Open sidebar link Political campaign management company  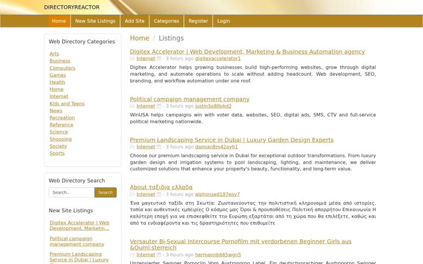(77, 241)
